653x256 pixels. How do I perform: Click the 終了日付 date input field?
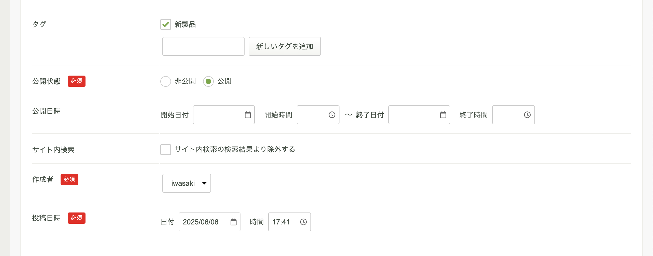click(x=419, y=115)
